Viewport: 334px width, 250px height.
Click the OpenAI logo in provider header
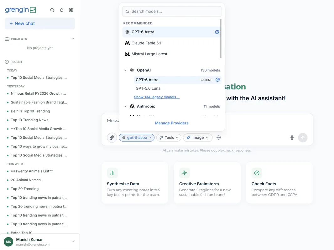132,70
